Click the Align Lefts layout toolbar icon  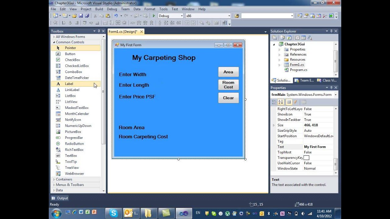pyautogui.click(x=63, y=23)
